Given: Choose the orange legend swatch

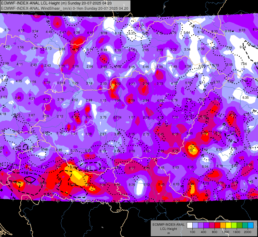Looking at the screenshot, I should pyautogui.click(x=223, y=225).
